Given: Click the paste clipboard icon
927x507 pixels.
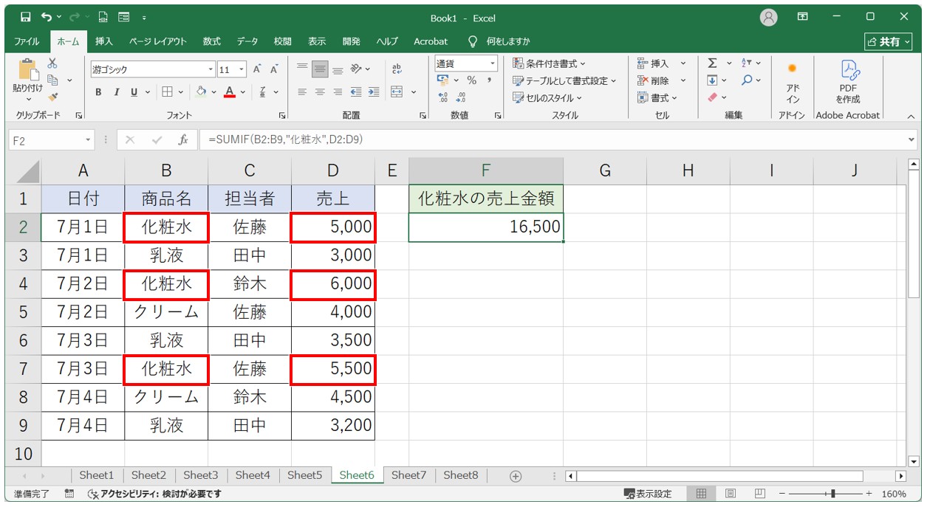Looking at the screenshot, I should (28, 70).
